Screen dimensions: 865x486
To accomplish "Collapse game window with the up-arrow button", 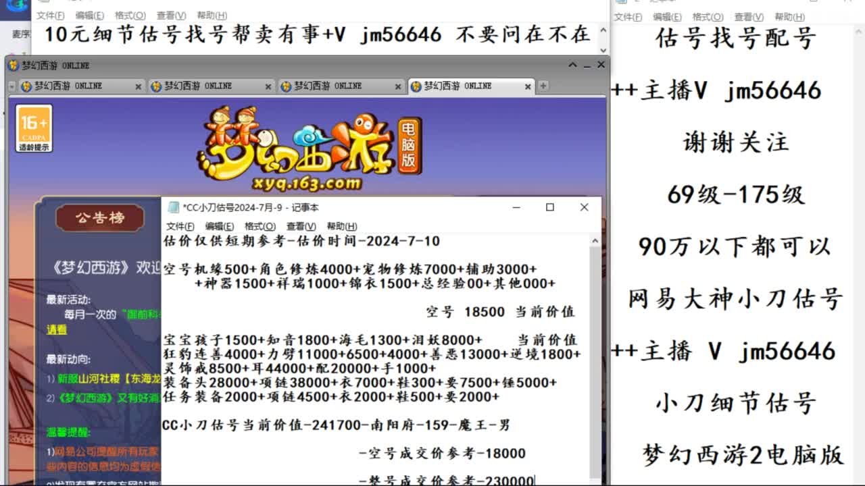I will point(572,65).
